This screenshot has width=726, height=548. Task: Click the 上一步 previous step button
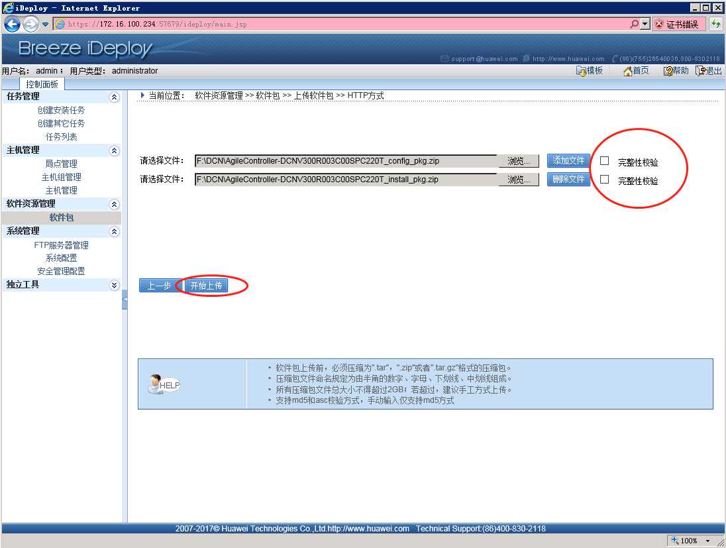click(159, 286)
